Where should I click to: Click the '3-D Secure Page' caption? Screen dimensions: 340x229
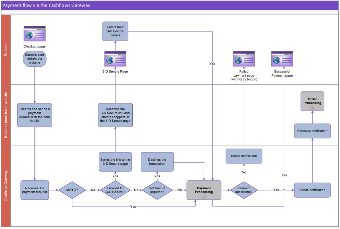point(115,72)
